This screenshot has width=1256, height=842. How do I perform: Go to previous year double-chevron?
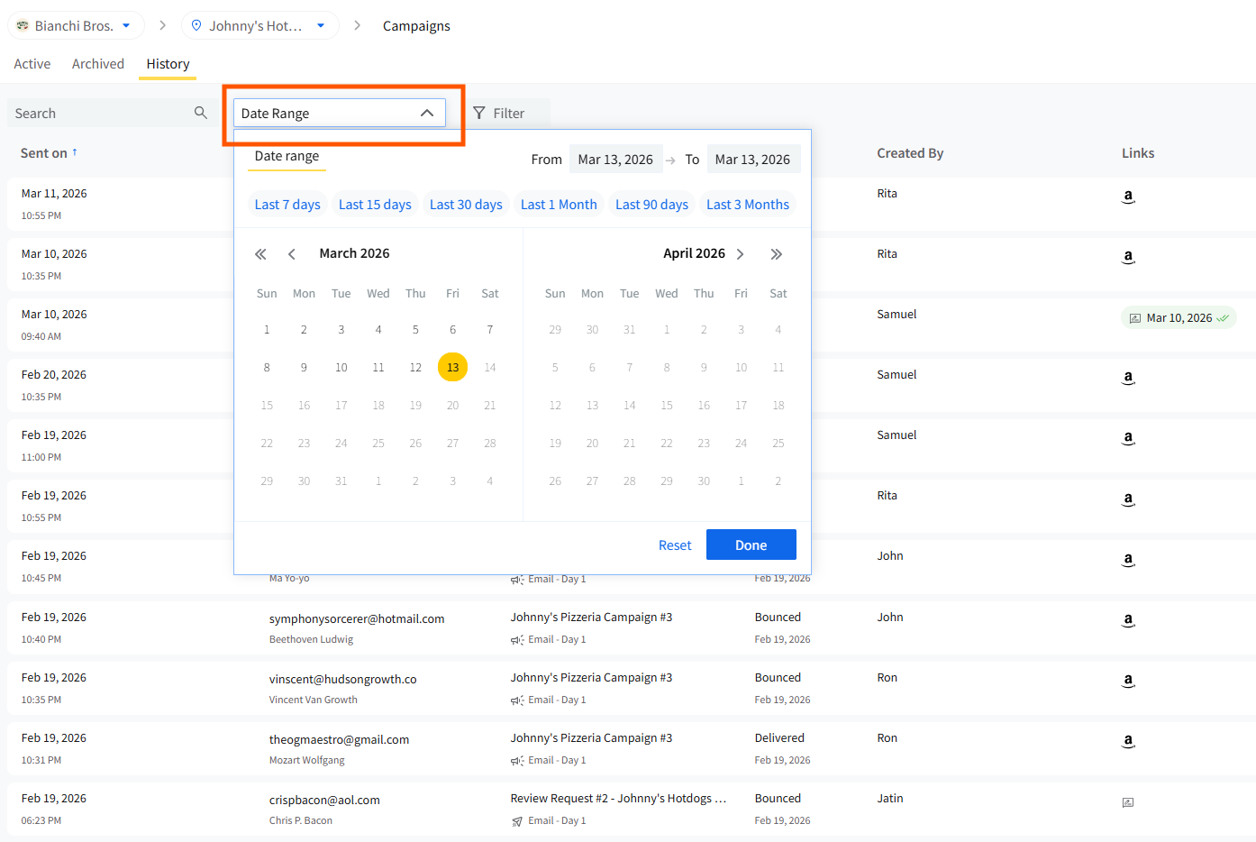[260, 254]
